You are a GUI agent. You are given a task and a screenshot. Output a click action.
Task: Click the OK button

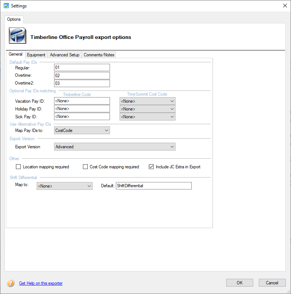pos(240,283)
